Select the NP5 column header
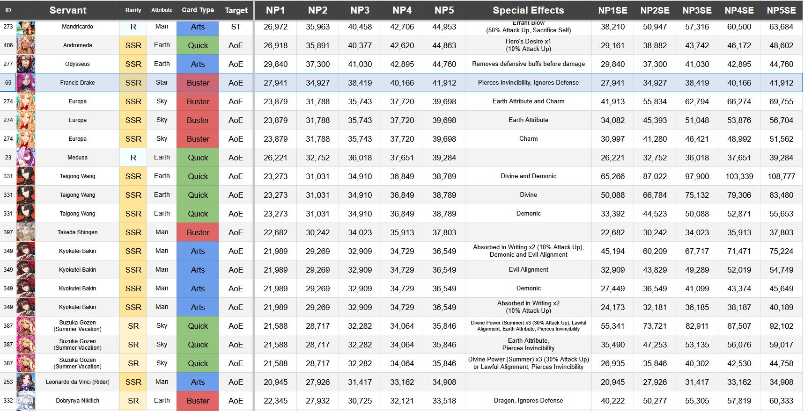The image size is (804, 411). (x=444, y=10)
